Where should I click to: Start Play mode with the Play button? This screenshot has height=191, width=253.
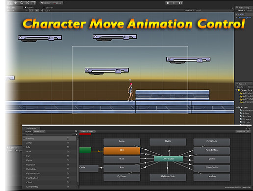point(168,3)
